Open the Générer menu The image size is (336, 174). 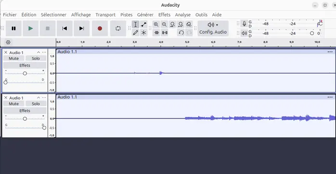[x=145, y=15]
